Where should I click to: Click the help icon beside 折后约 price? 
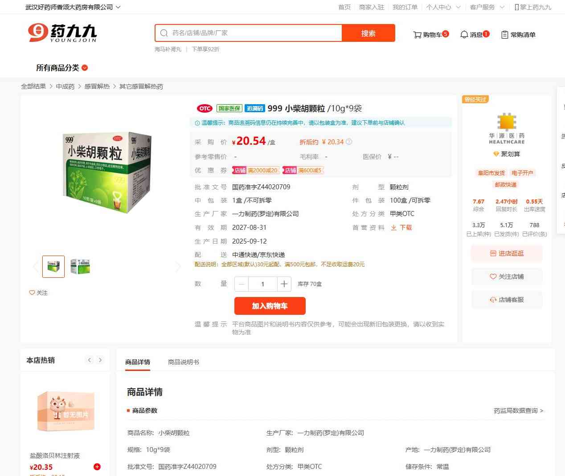point(349,142)
